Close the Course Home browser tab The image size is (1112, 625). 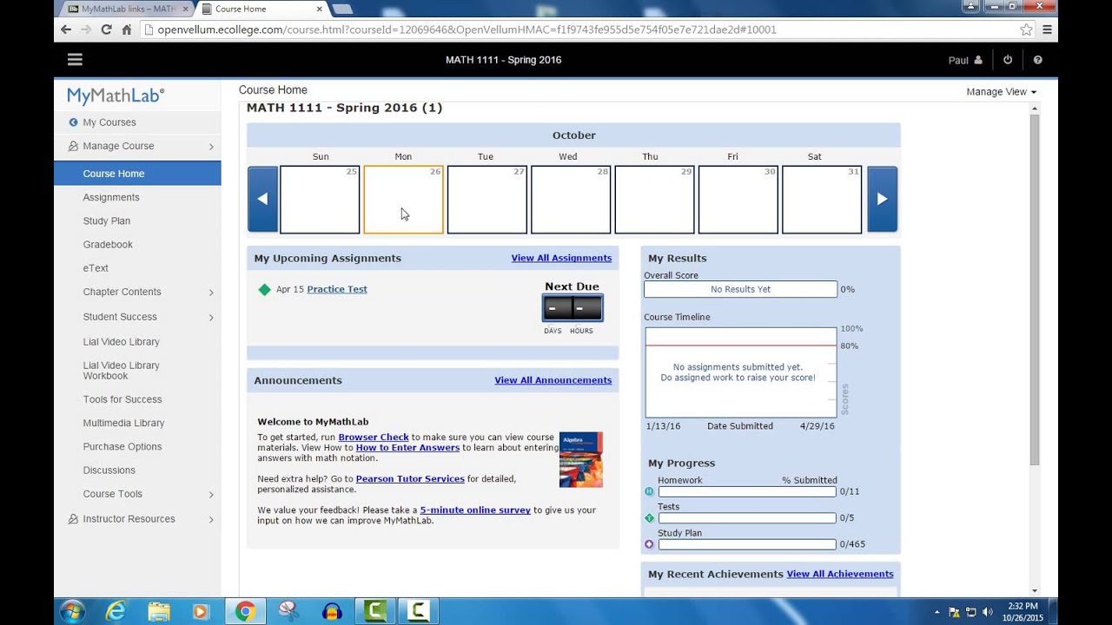pyautogui.click(x=320, y=9)
